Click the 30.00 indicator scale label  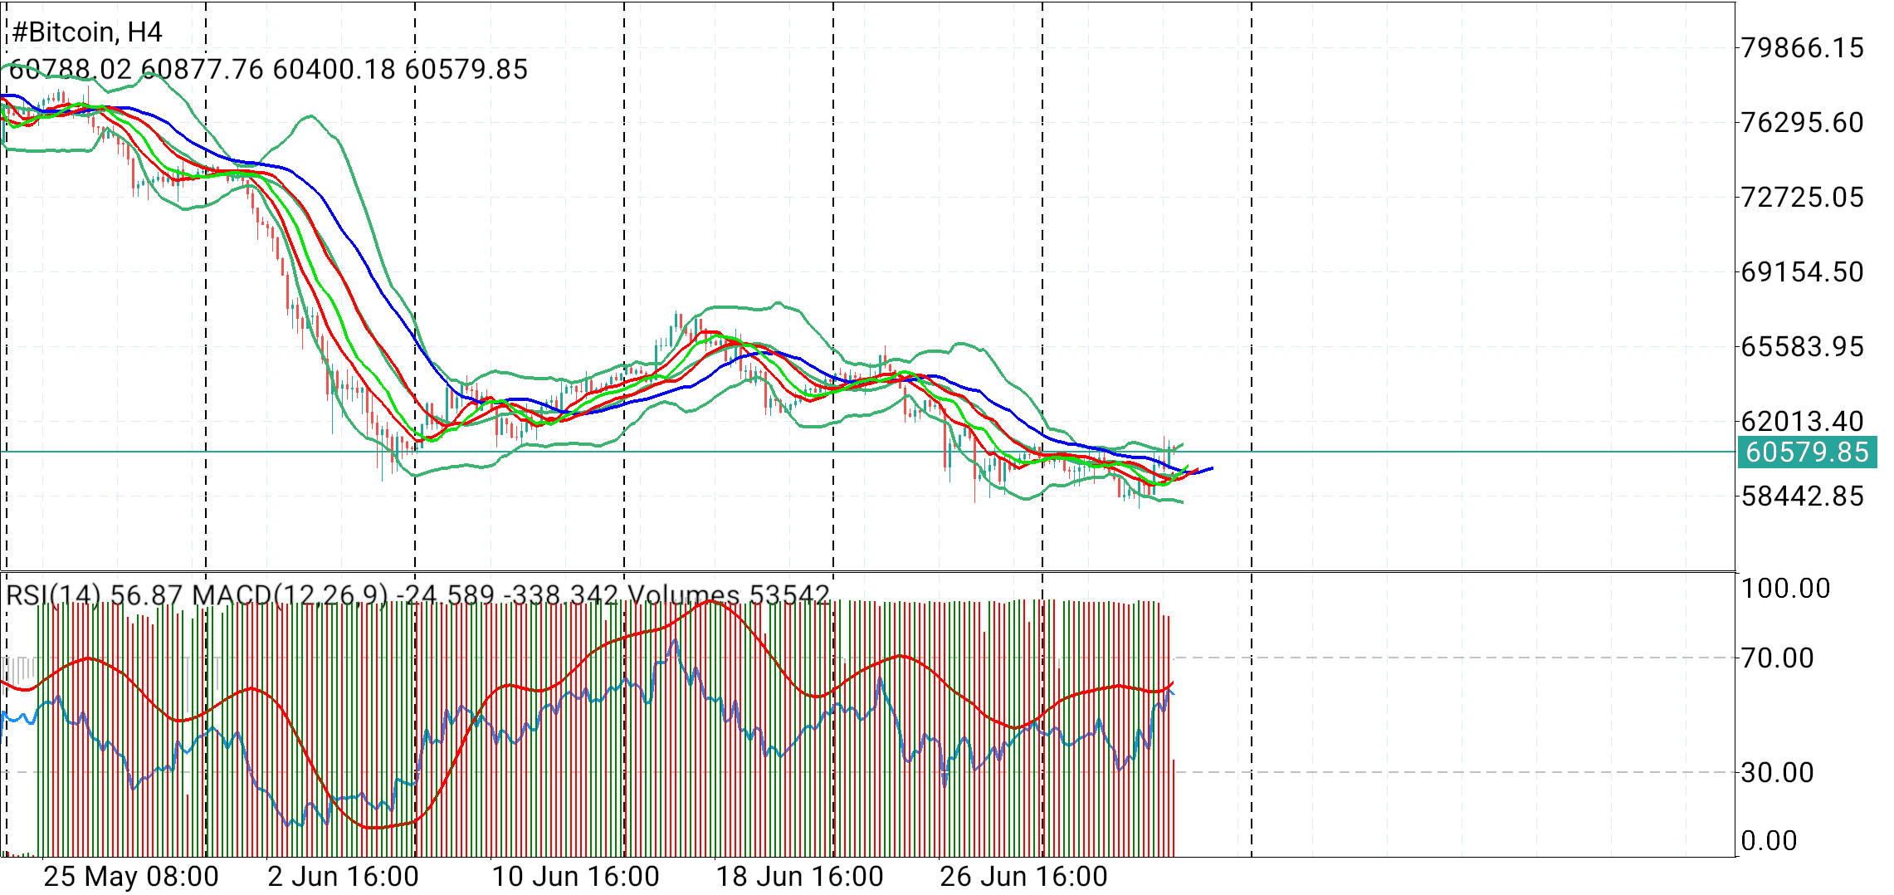(1777, 772)
